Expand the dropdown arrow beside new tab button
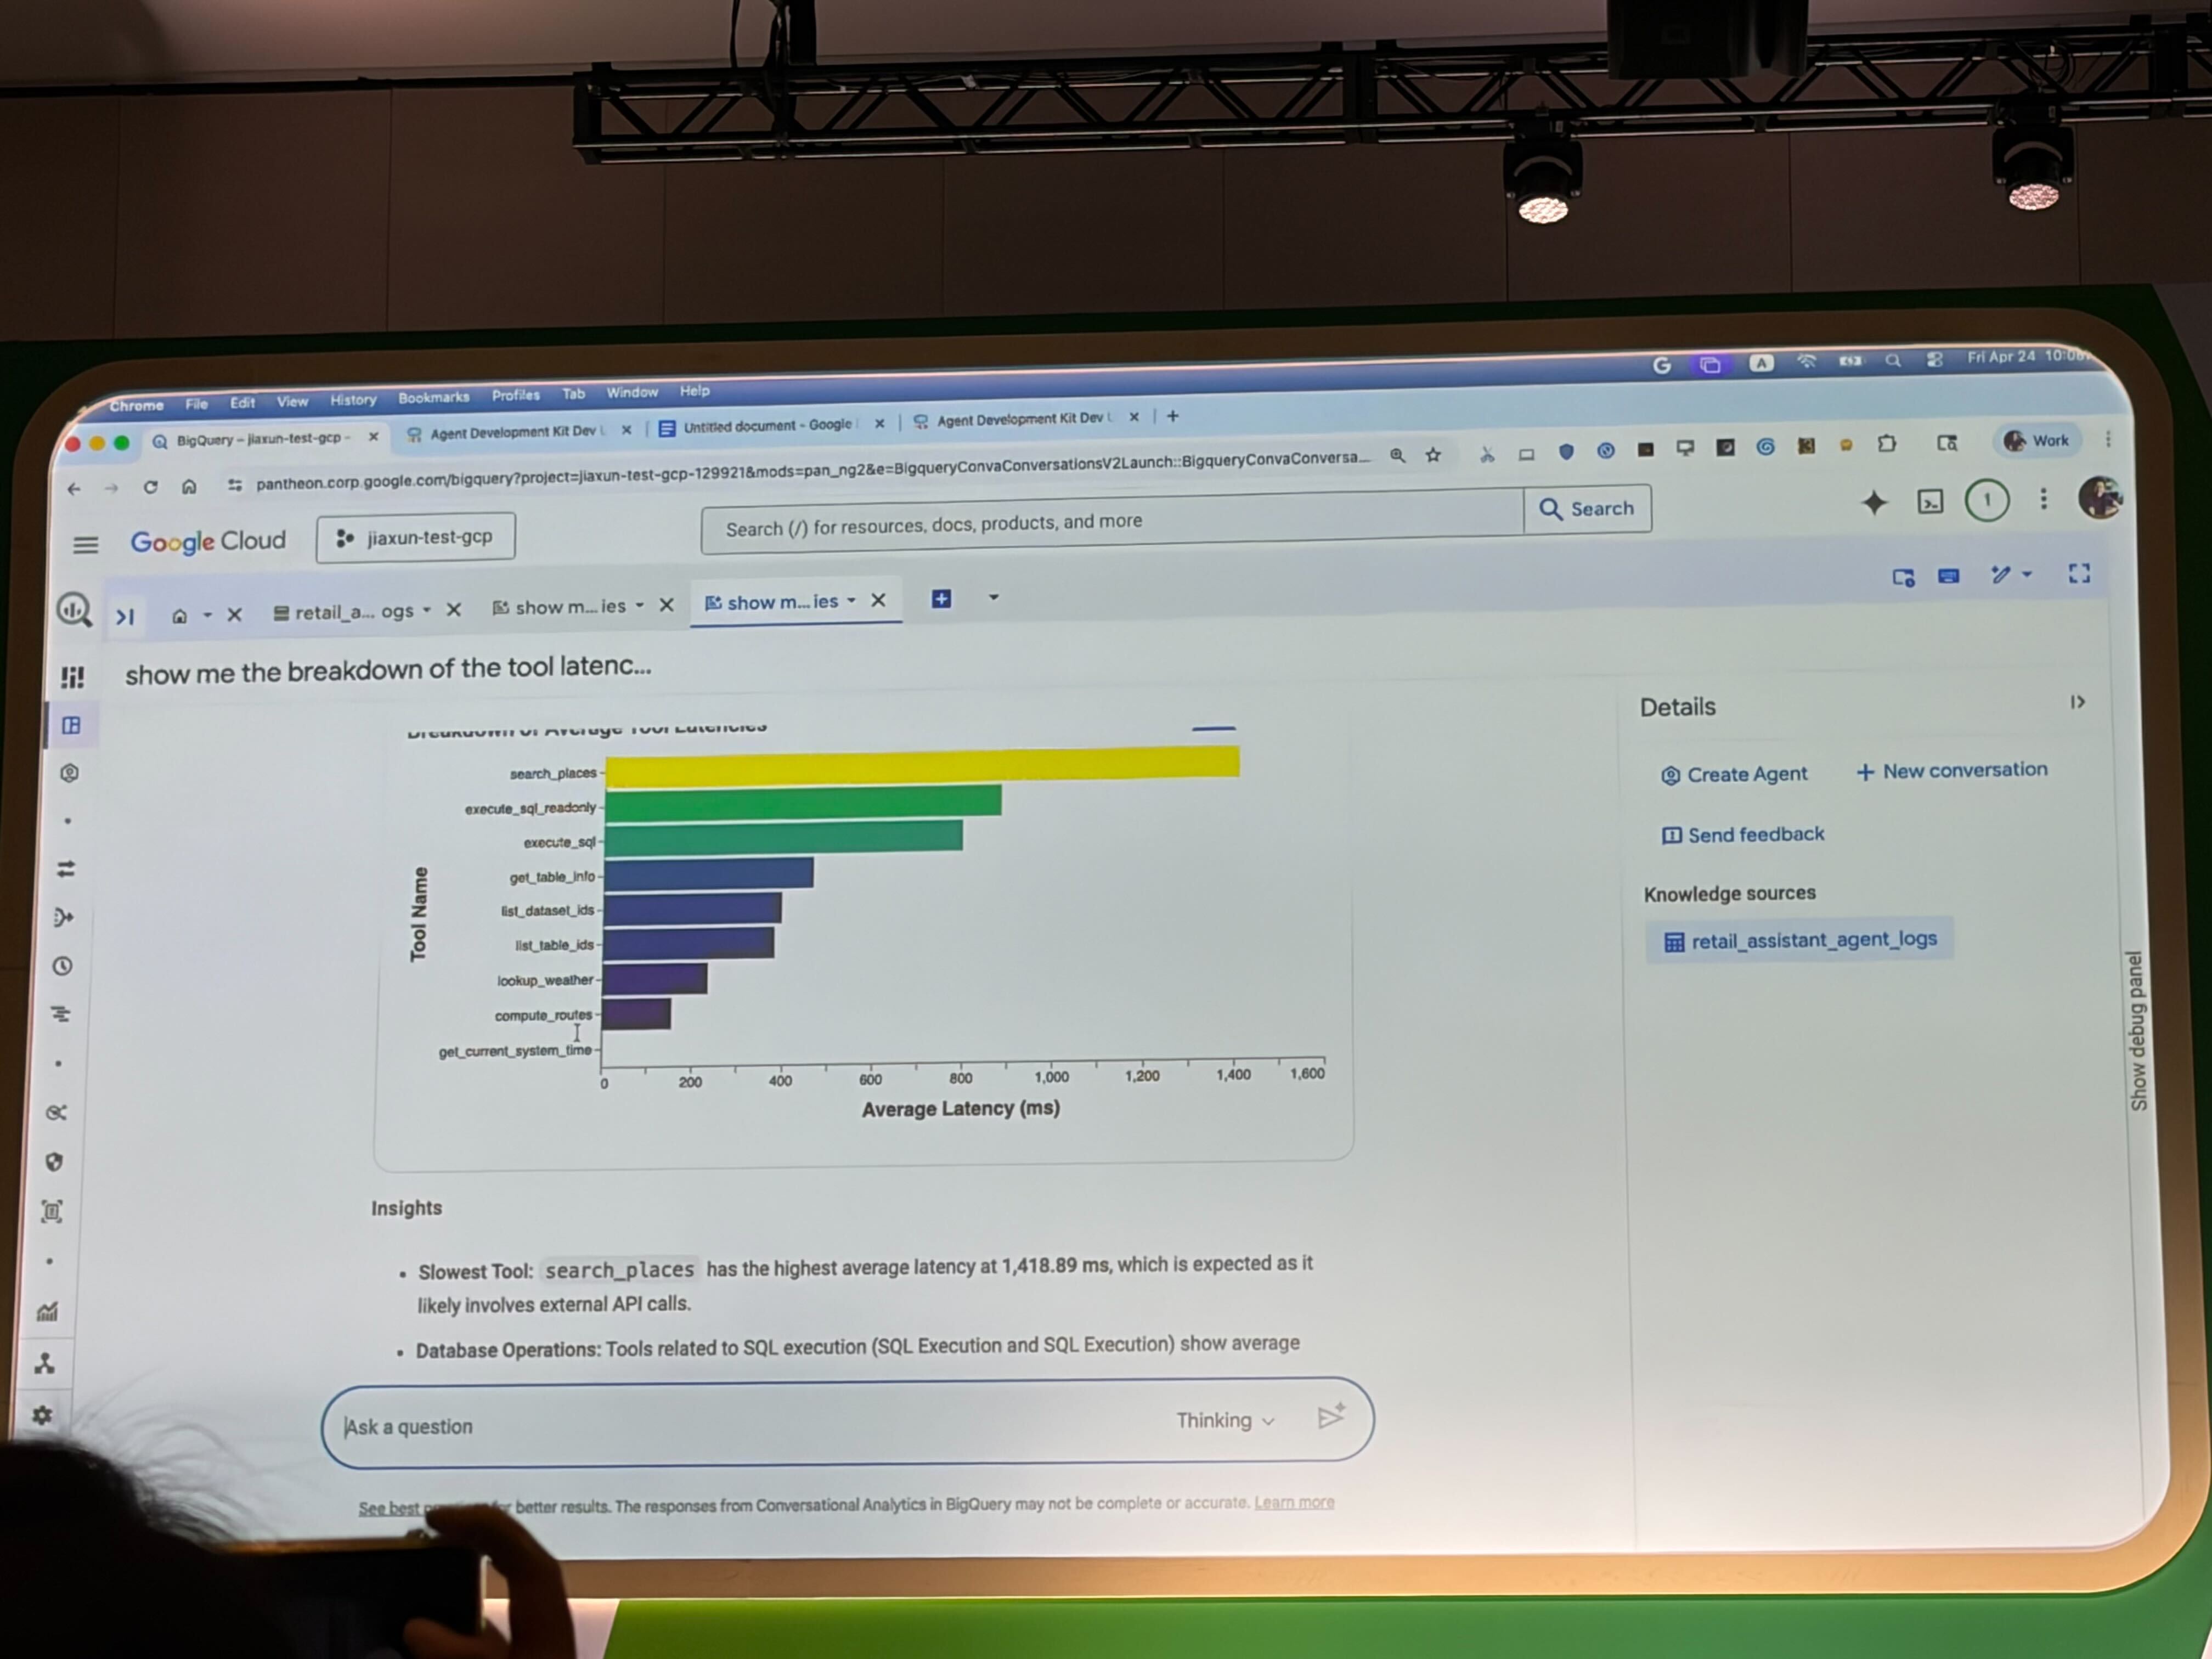The width and height of the screenshot is (2212, 1659). click(993, 597)
